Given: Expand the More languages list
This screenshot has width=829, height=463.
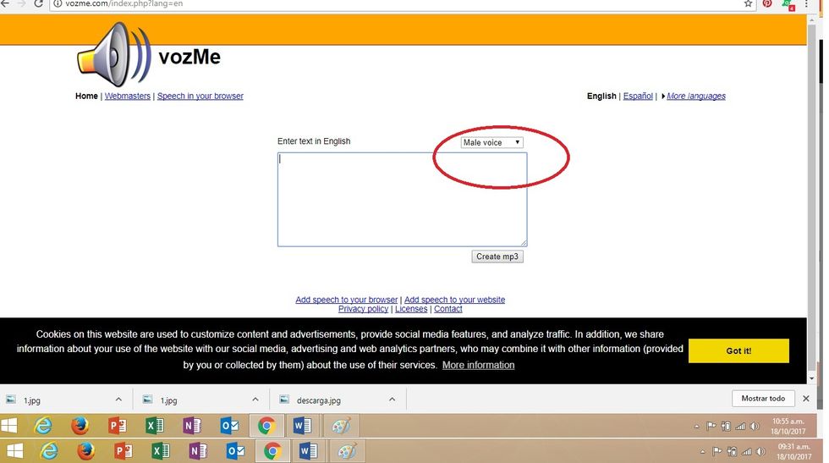Looking at the screenshot, I should point(694,96).
